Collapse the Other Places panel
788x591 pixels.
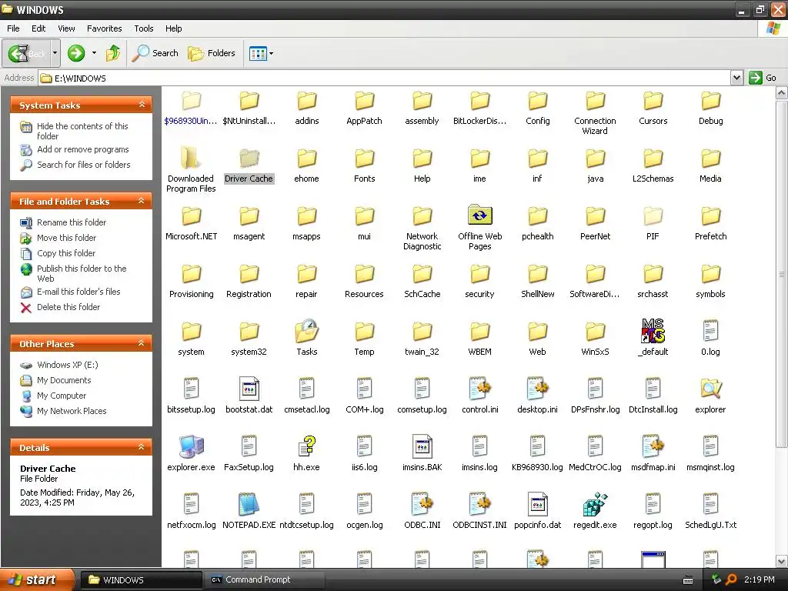click(142, 343)
